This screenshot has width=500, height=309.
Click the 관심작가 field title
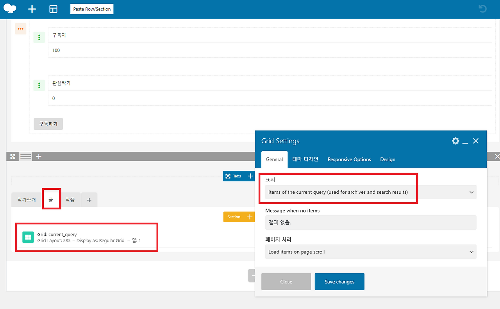tap(62, 83)
